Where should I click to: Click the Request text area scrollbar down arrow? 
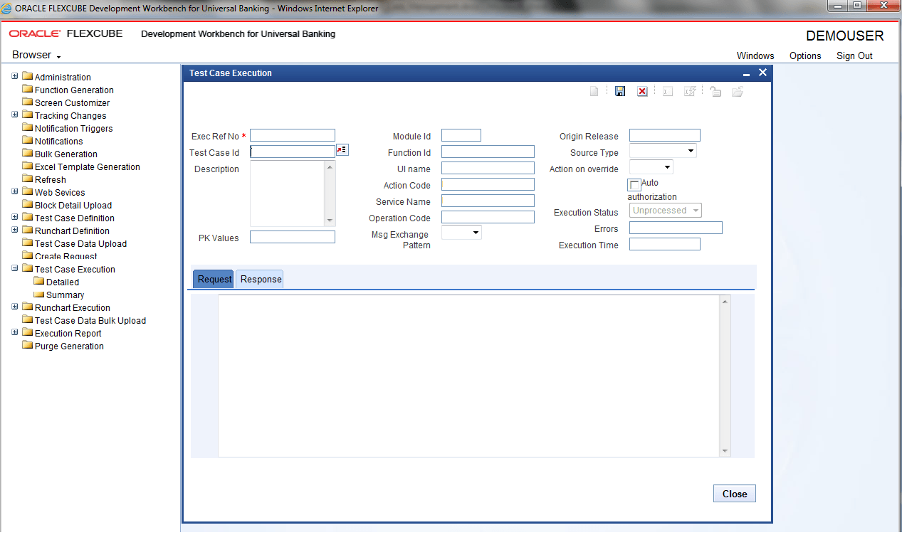[725, 451]
